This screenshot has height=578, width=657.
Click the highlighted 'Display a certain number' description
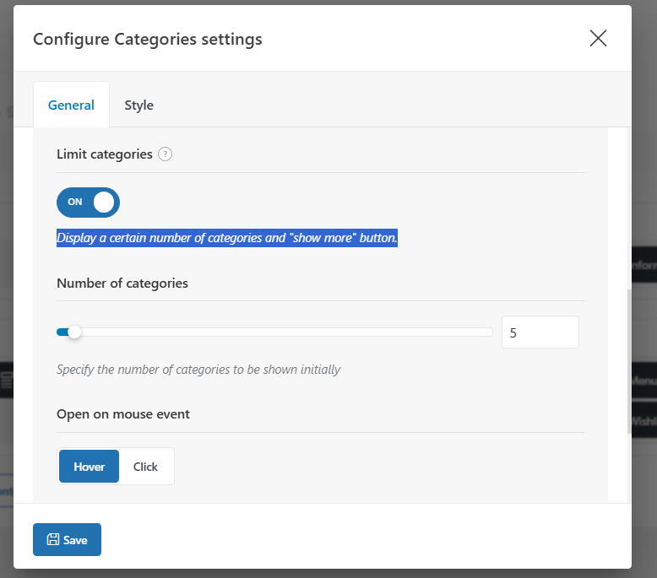pyautogui.click(x=226, y=238)
